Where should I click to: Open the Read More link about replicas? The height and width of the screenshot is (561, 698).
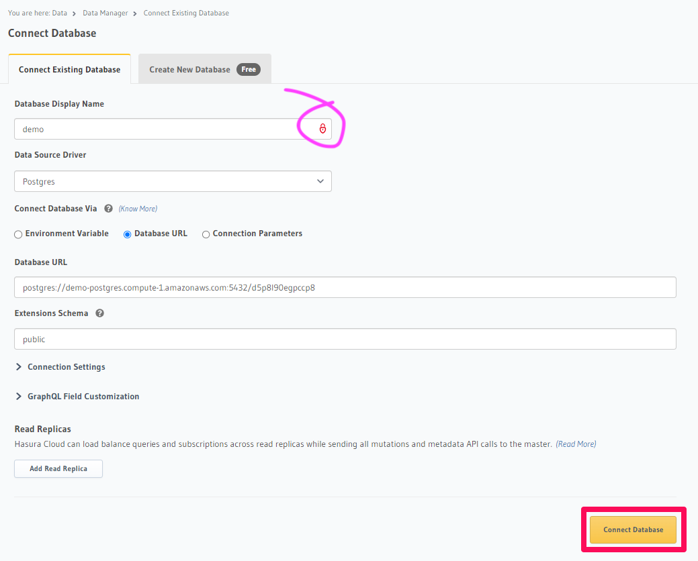pyautogui.click(x=576, y=444)
